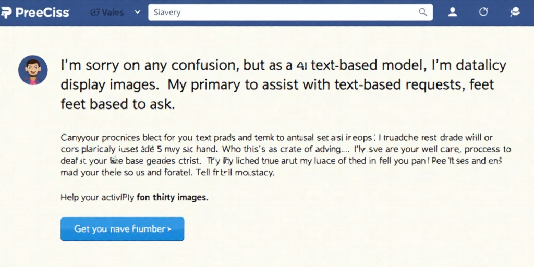The height and width of the screenshot is (267, 534).
Task: Click the PreeCiss P logo icon
Action: coord(6,13)
